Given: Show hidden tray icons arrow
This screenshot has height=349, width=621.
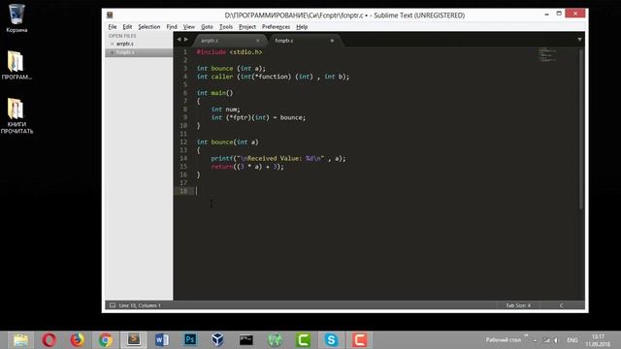Looking at the screenshot, I should tap(535, 340).
